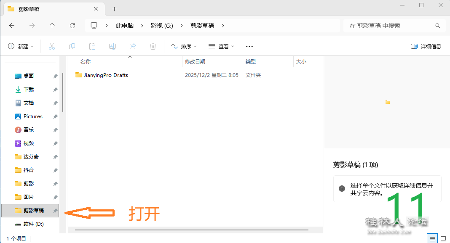Click the Cut scissors icon in toolbar
This screenshot has width=450, height=243.
pos(52,46)
